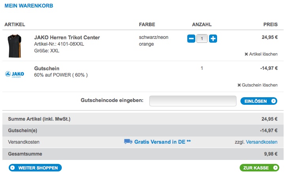Viewport: 286px width, 177px height.
Task: Click the X icon beside Artikel löschen
Action: coord(246,54)
